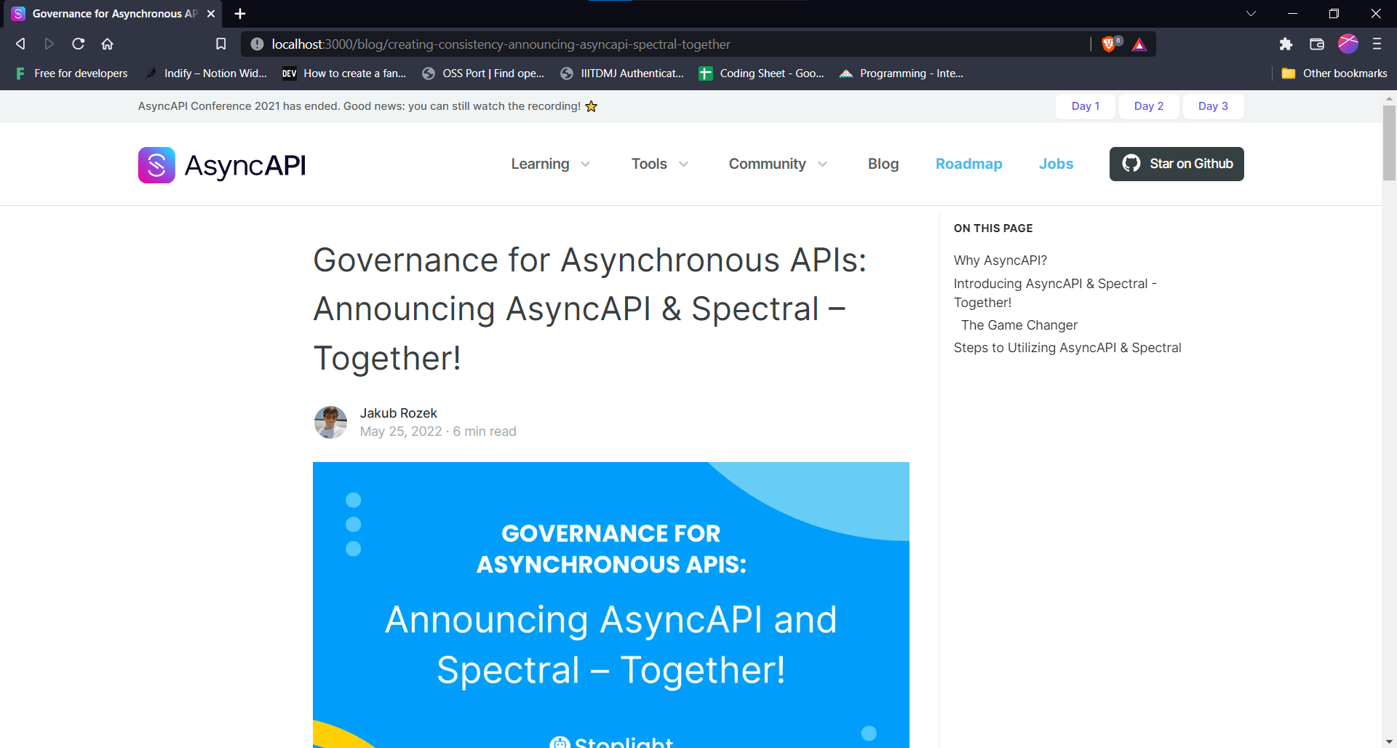
Task: Click the conference star icon
Action: pos(592,106)
